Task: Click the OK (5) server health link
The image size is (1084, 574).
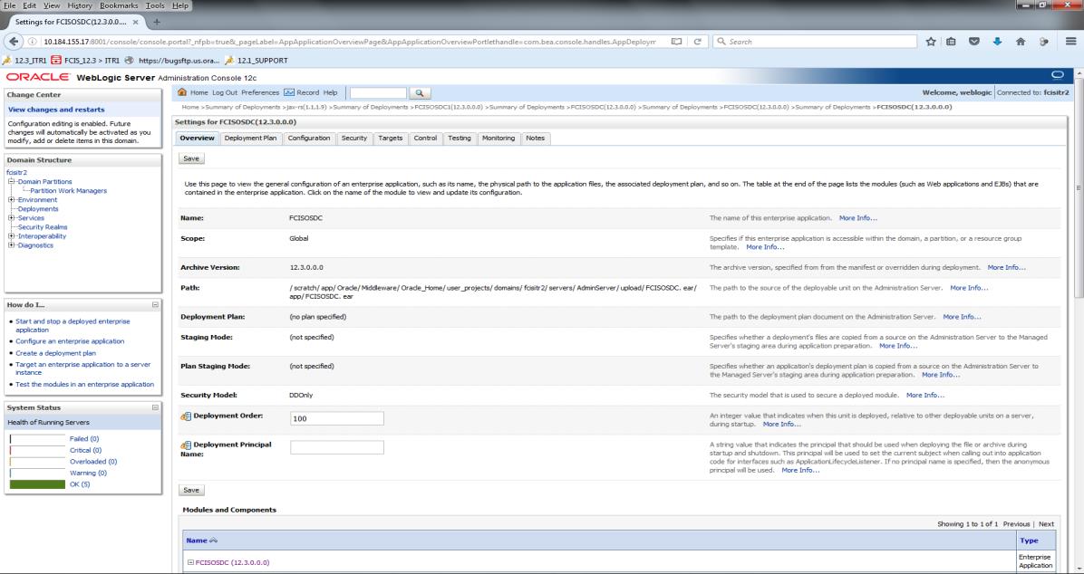Action: [80, 484]
